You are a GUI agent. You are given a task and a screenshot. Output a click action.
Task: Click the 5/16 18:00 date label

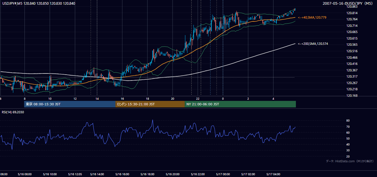147,174
